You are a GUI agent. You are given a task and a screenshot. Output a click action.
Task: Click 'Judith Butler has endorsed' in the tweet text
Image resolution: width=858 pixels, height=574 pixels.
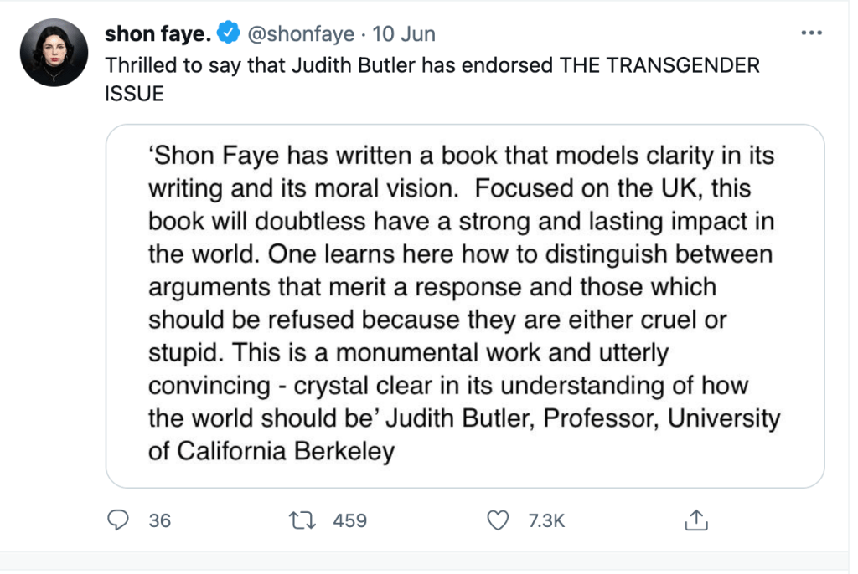pos(384,66)
